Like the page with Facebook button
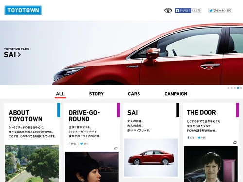 183,10
